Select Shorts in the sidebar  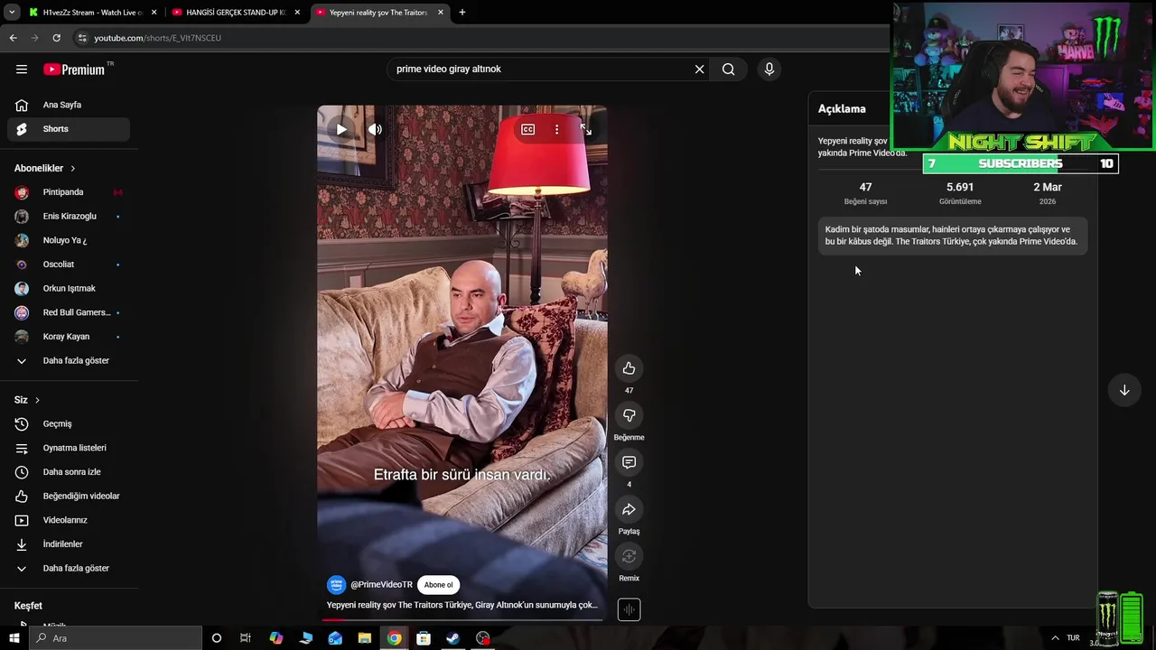click(69, 129)
